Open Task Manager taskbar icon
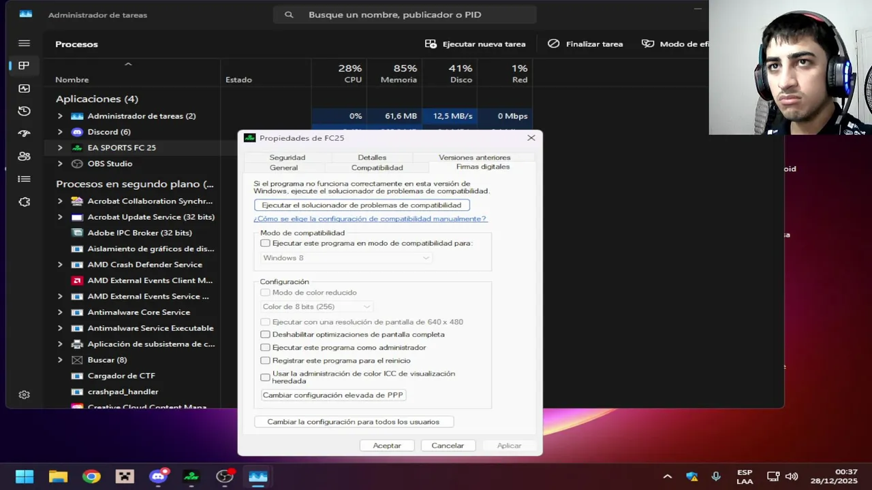Screen dimensions: 872x490 tap(258, 476)
